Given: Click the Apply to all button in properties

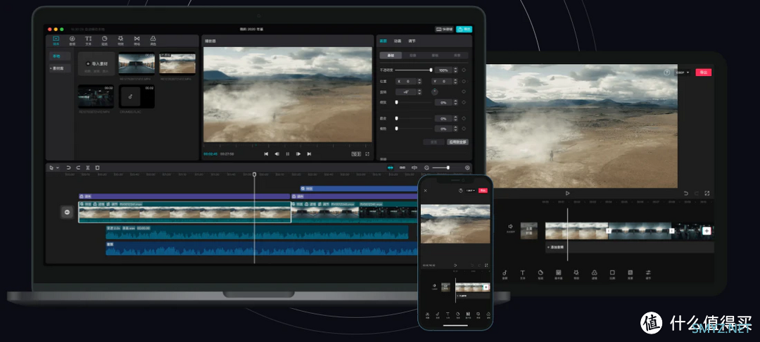Looking at the screenshot, I should click(x=457, y=142).
